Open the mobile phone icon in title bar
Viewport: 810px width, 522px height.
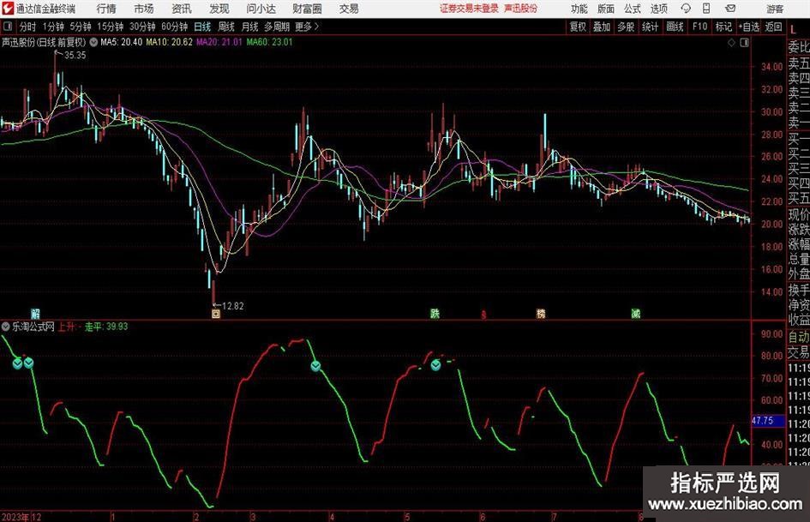tap(705, 9)
